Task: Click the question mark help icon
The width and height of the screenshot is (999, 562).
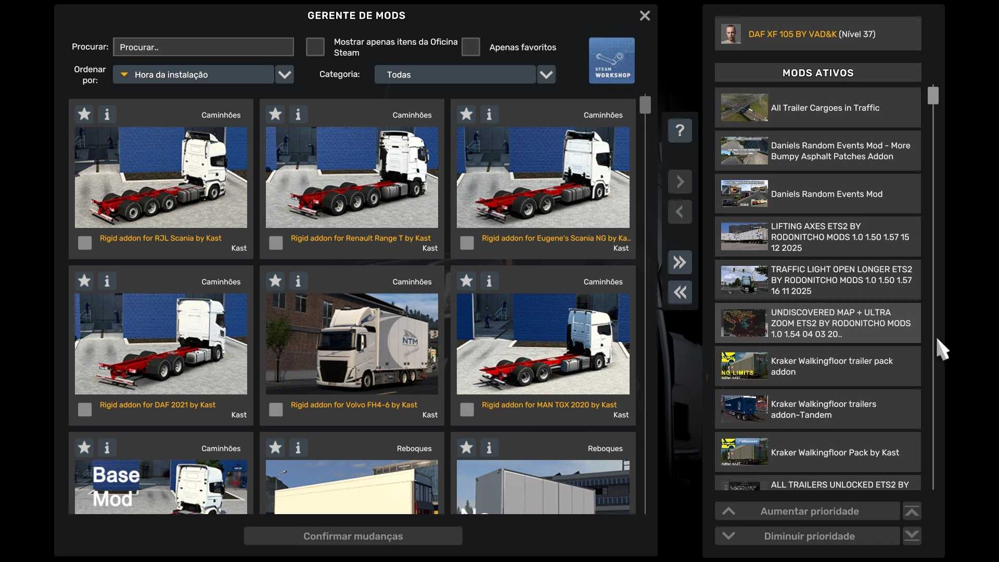Action: click(x=680, y=130)
